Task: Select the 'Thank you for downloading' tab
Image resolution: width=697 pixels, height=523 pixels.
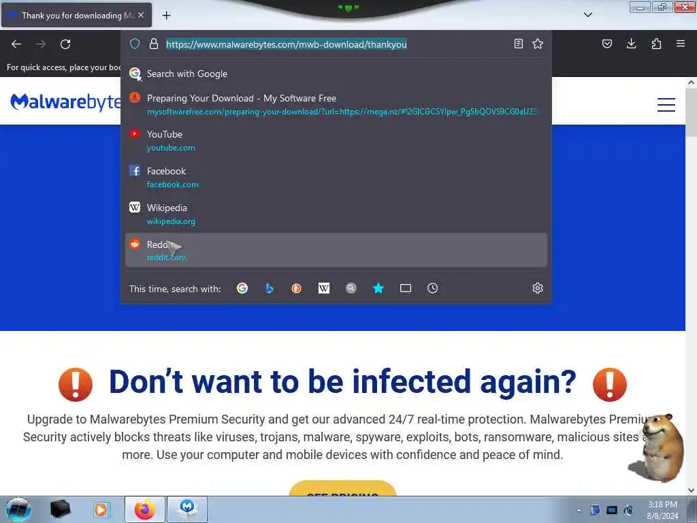Action: 76,15
